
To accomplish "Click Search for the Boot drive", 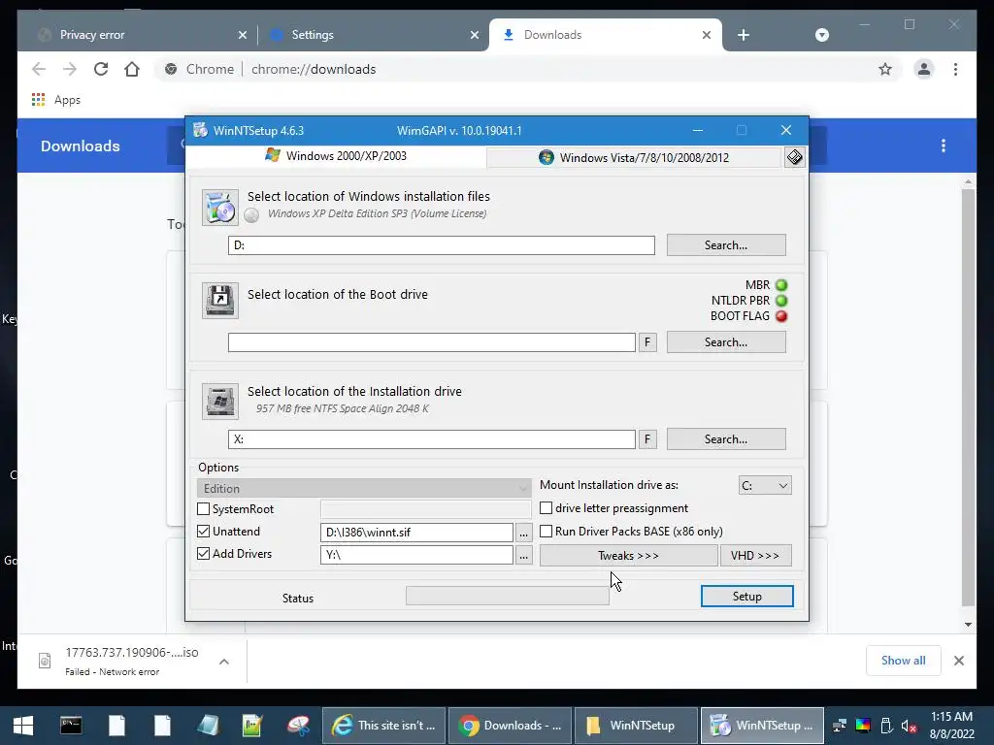I will coord(726,342).
